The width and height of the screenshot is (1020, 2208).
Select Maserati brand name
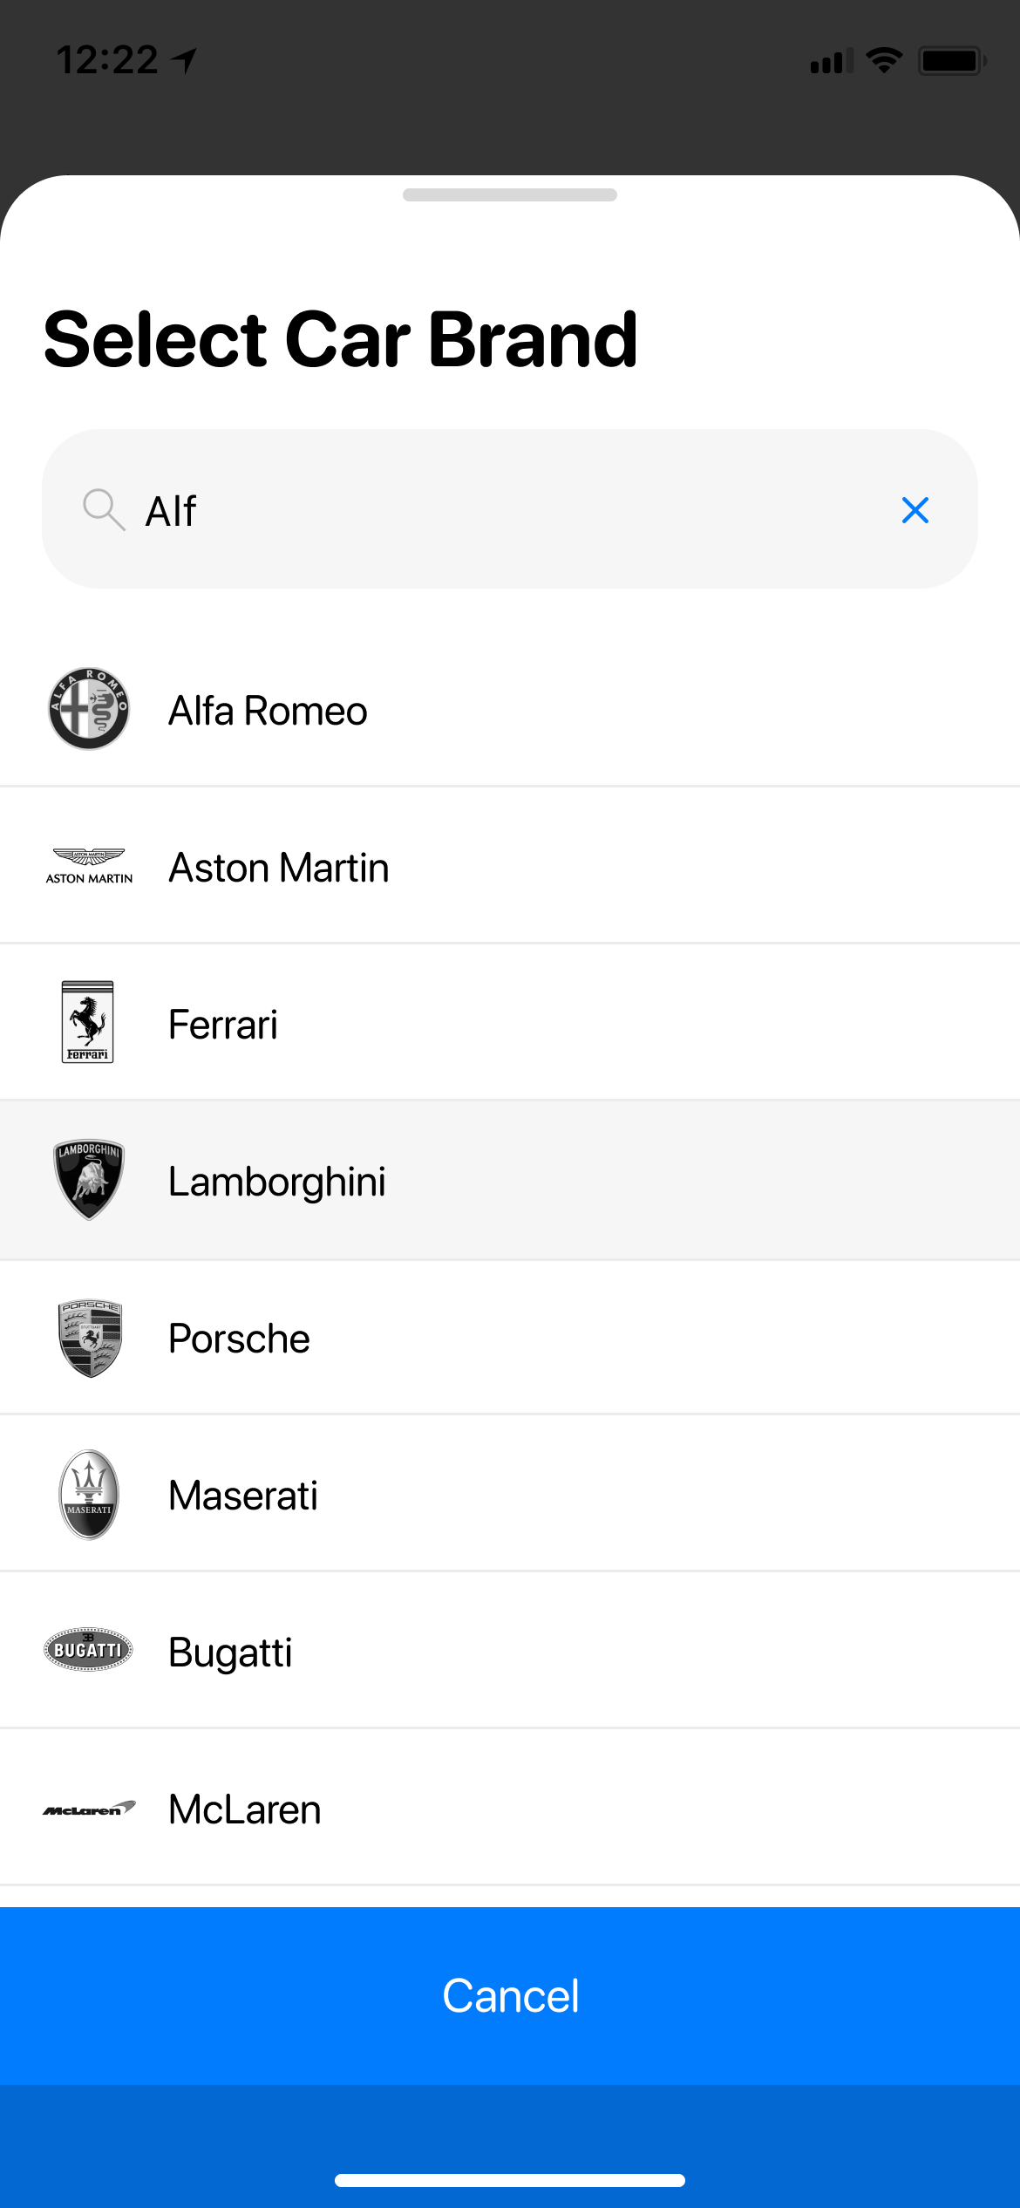pyautogui.click(x=243, y=1496)
